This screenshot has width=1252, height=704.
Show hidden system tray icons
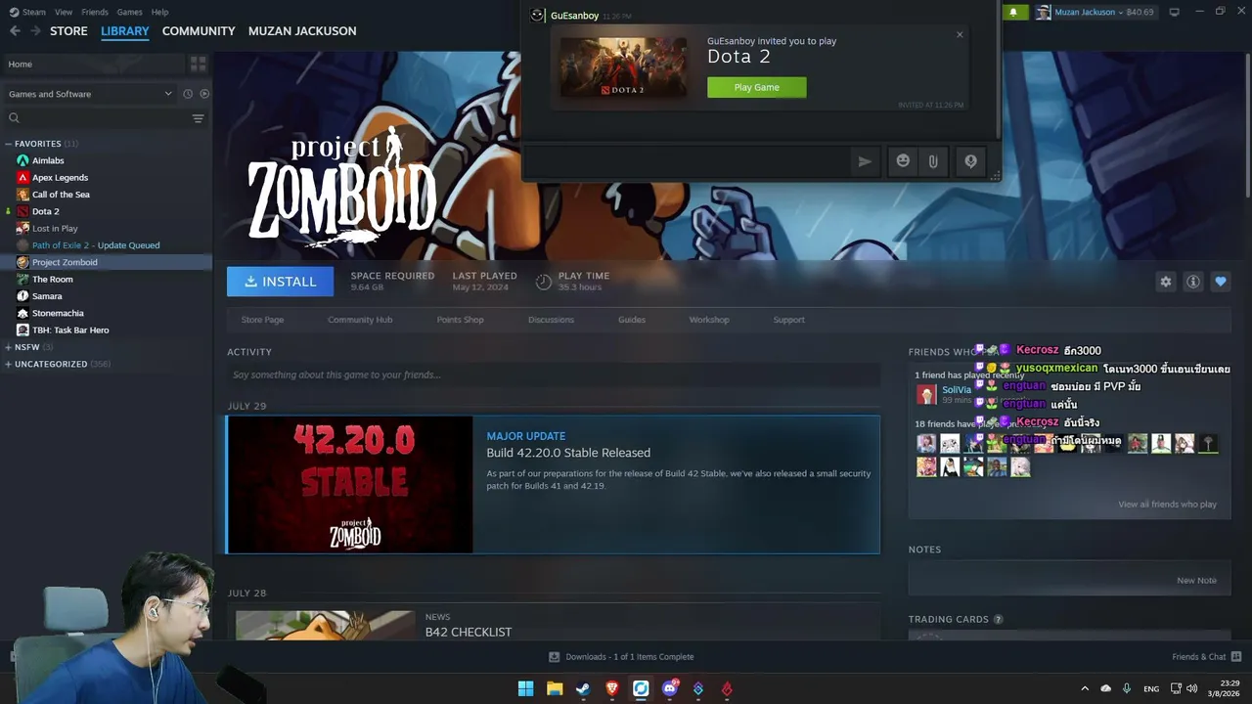(1084, 688)
